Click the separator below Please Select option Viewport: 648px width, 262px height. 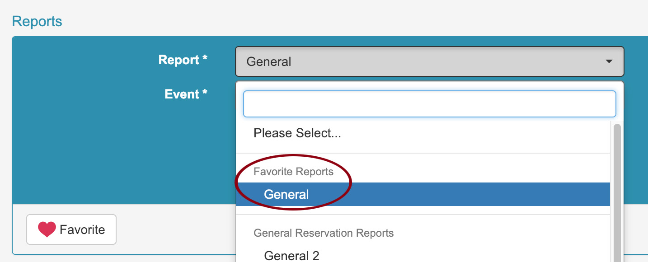[x=423, y=153]
